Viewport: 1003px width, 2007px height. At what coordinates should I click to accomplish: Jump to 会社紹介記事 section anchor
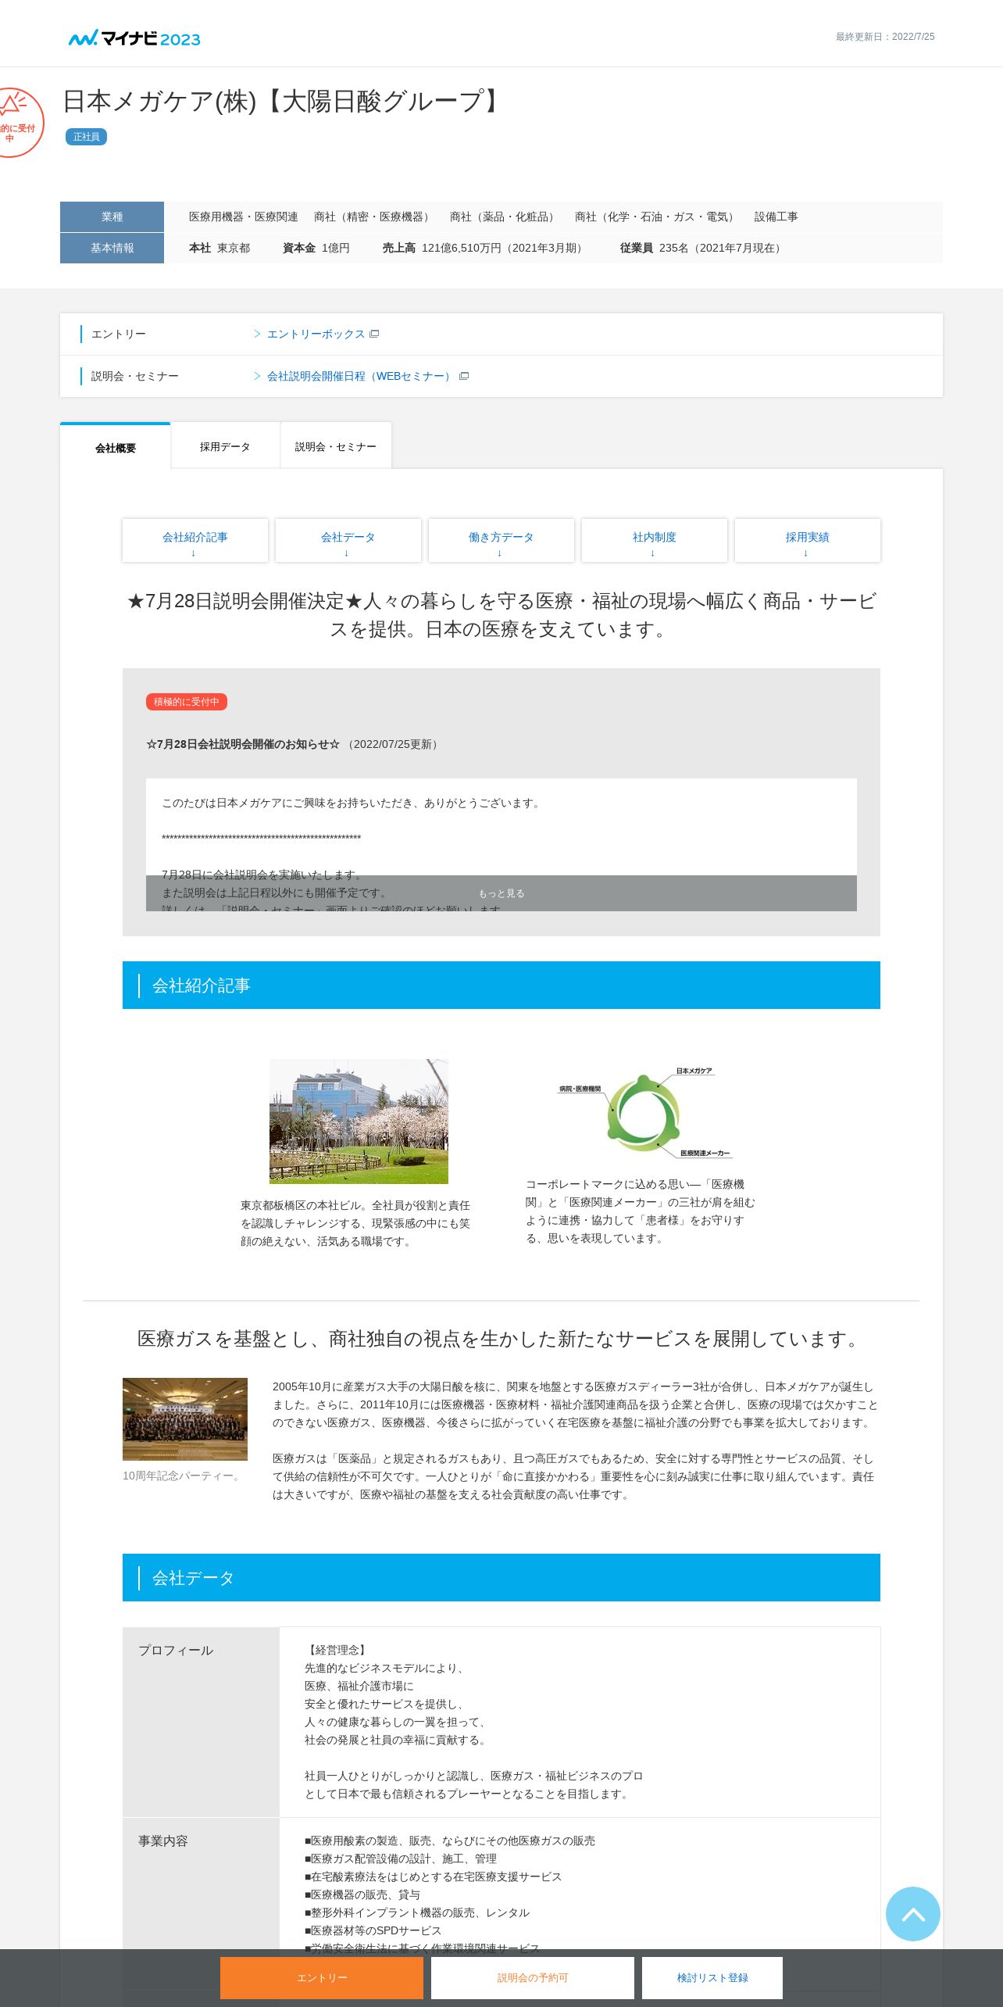point(195,540)
